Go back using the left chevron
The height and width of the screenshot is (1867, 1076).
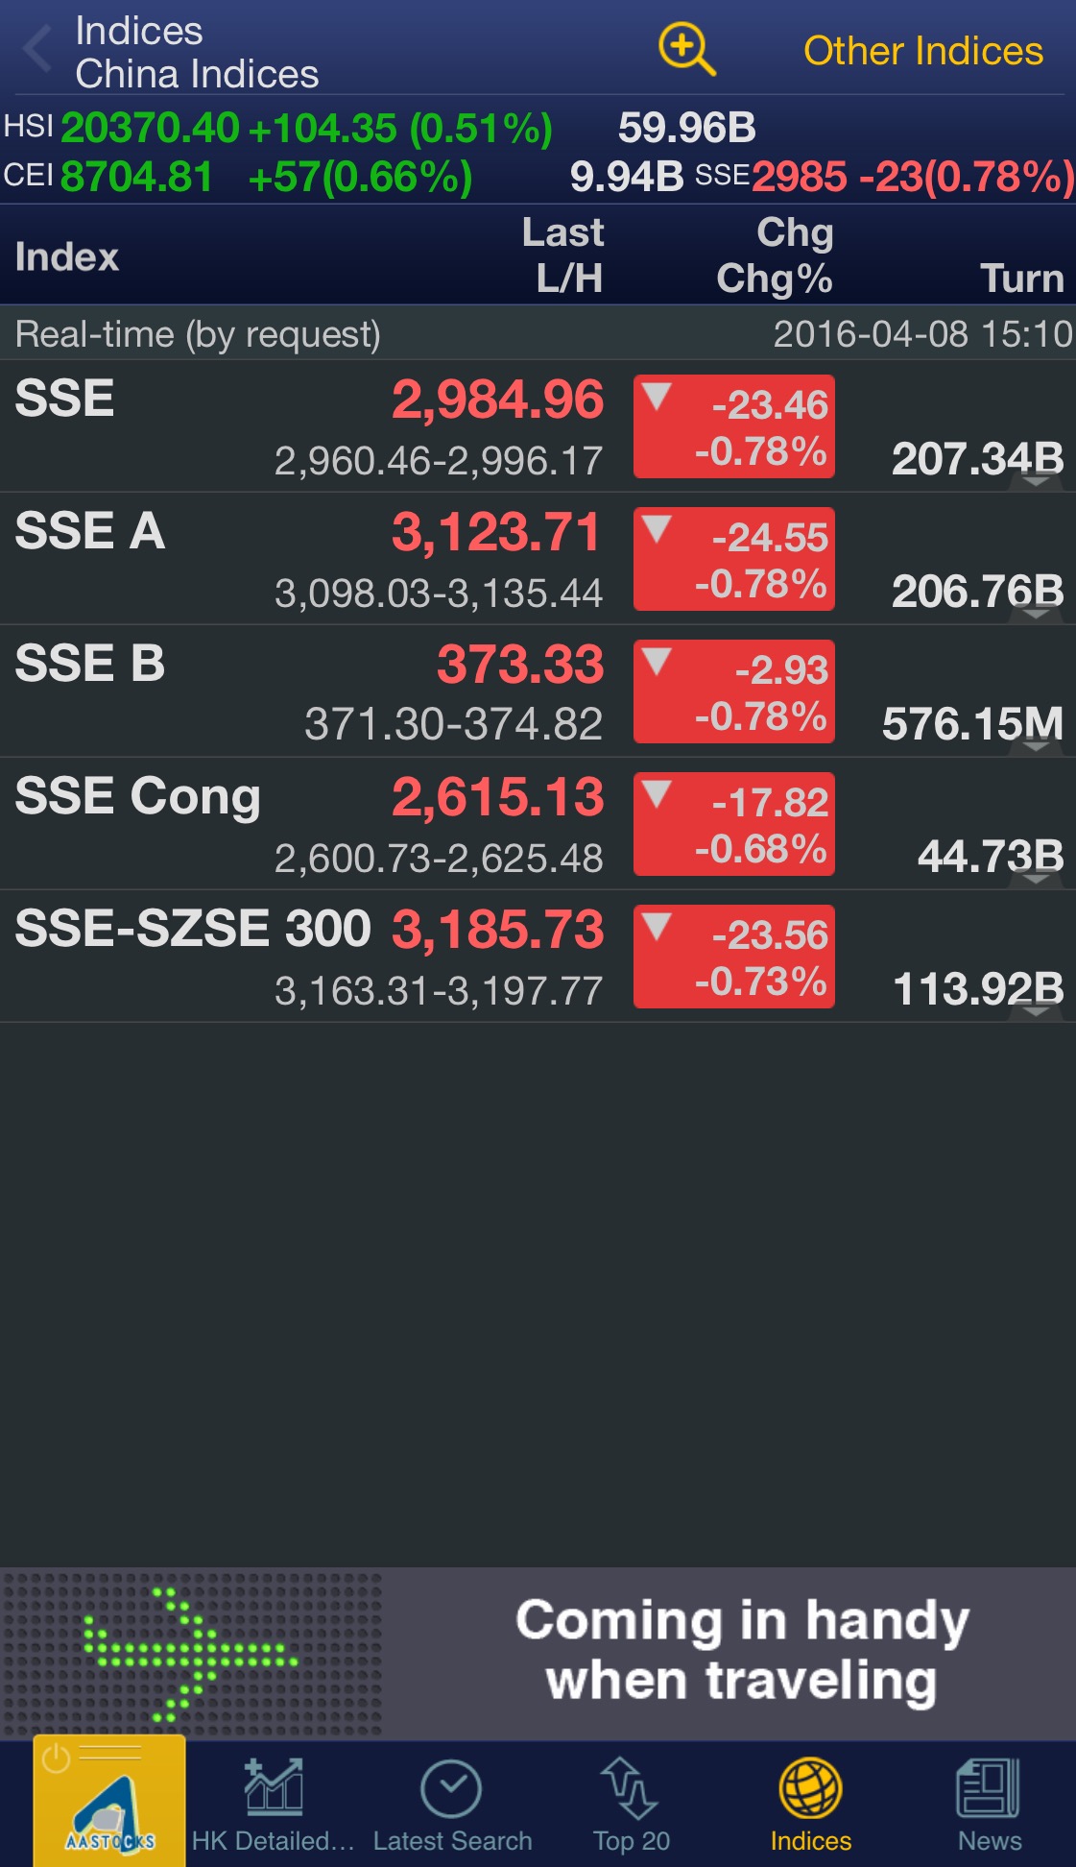point(37,50)
